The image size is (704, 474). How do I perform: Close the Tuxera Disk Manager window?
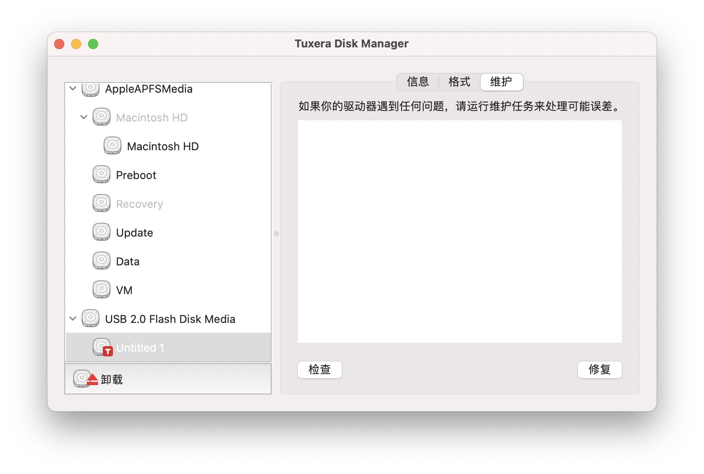tap(59, 44)
